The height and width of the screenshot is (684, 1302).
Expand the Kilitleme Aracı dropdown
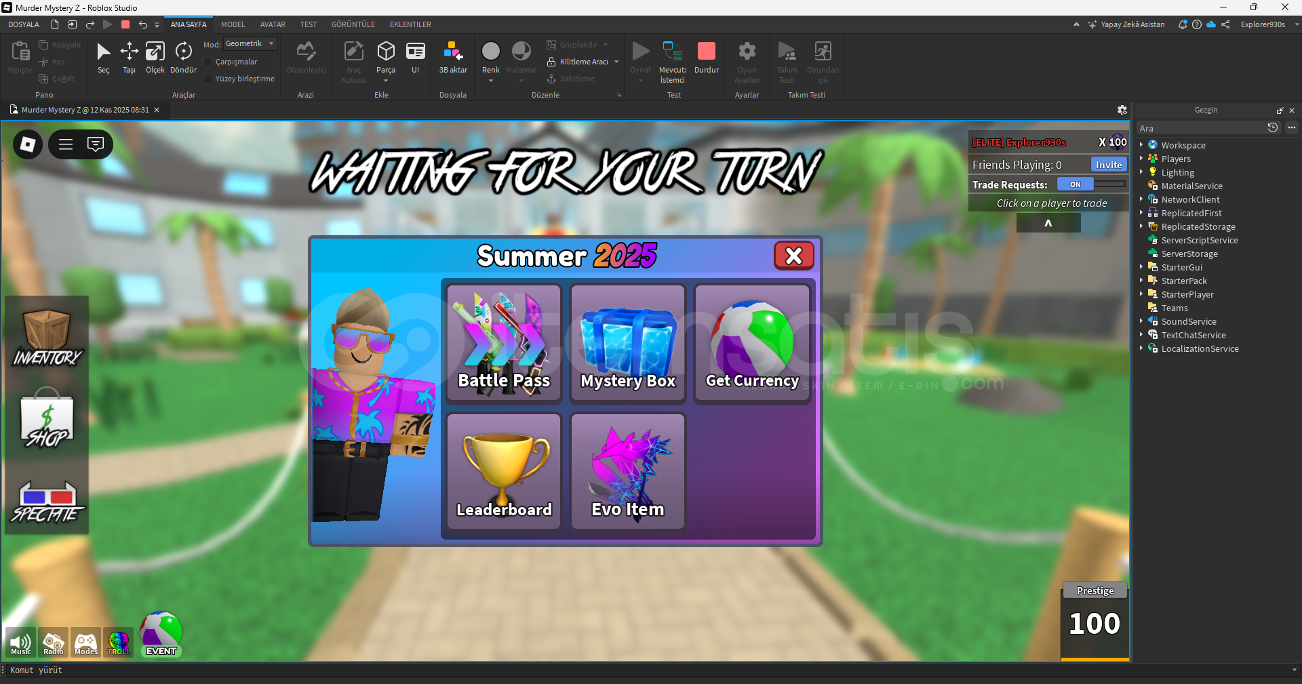[616, 62]
